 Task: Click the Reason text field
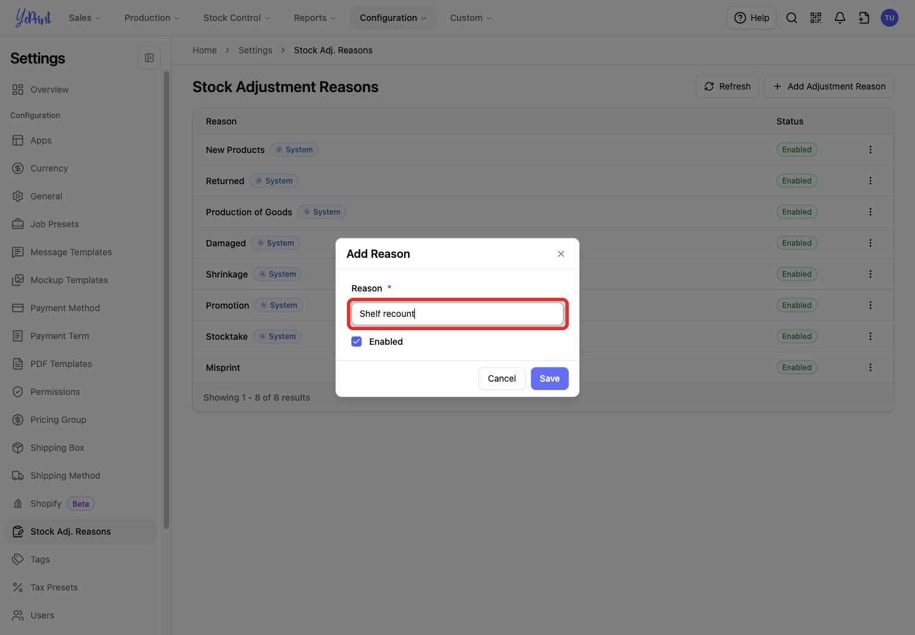pyautogui.click(x=457, y=314)
